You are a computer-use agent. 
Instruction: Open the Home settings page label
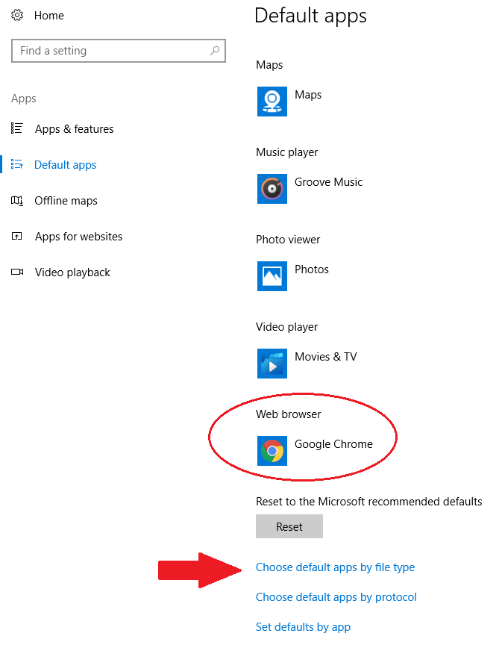(49, 16)
